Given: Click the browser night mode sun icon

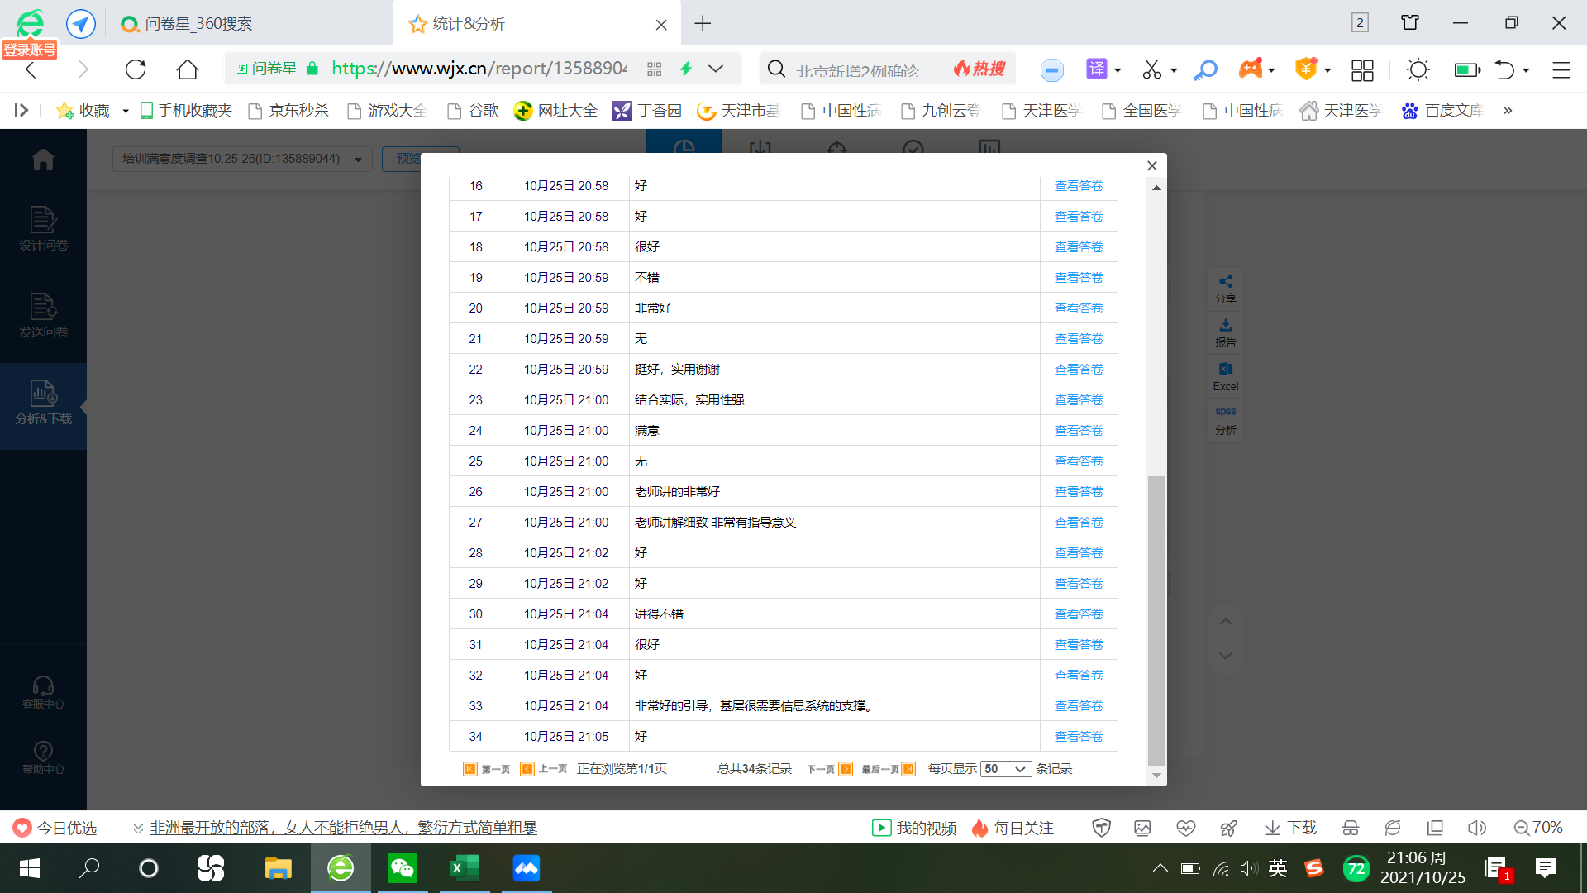Looking at the screenshot, I should (1418, 69).
